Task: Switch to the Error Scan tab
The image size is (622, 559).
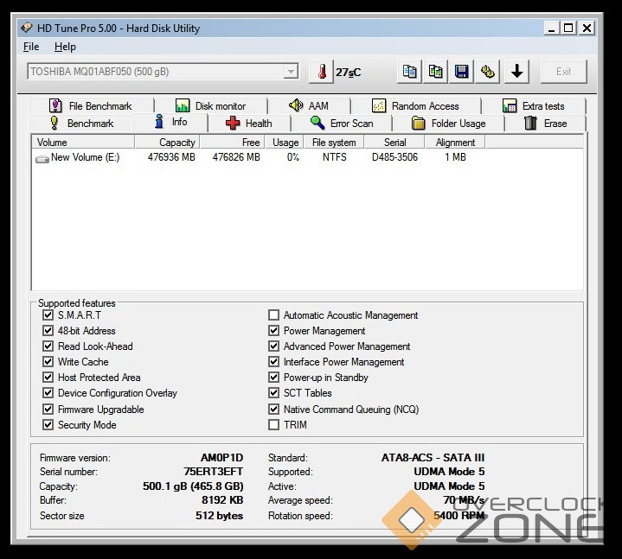Action: click(x=342, y=124)
